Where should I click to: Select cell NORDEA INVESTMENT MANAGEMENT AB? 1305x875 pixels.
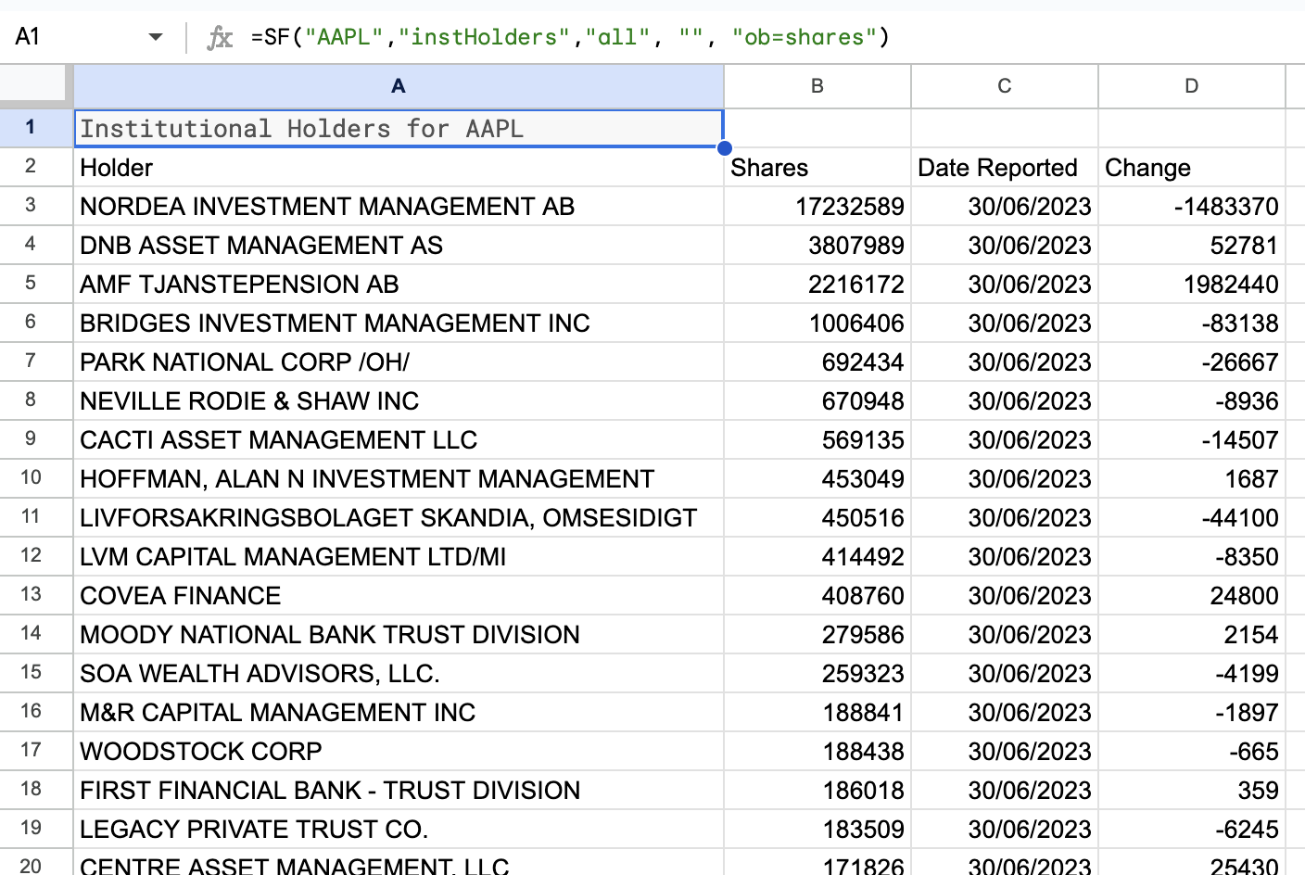pos(399,207)
